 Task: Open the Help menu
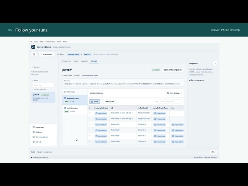pyautogui.click(x=65, y=41)
